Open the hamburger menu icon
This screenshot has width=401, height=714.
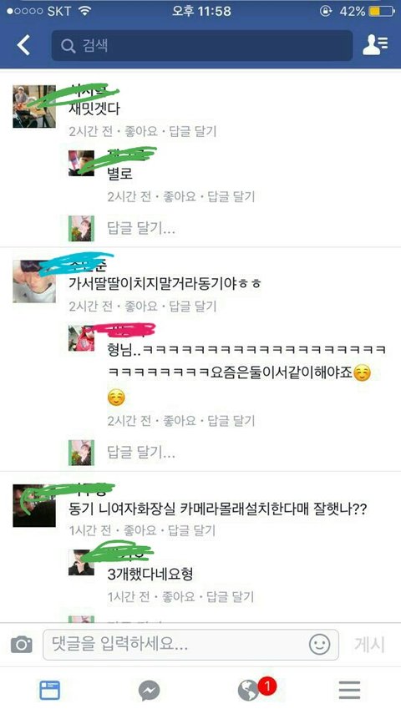tap(349, 691)
